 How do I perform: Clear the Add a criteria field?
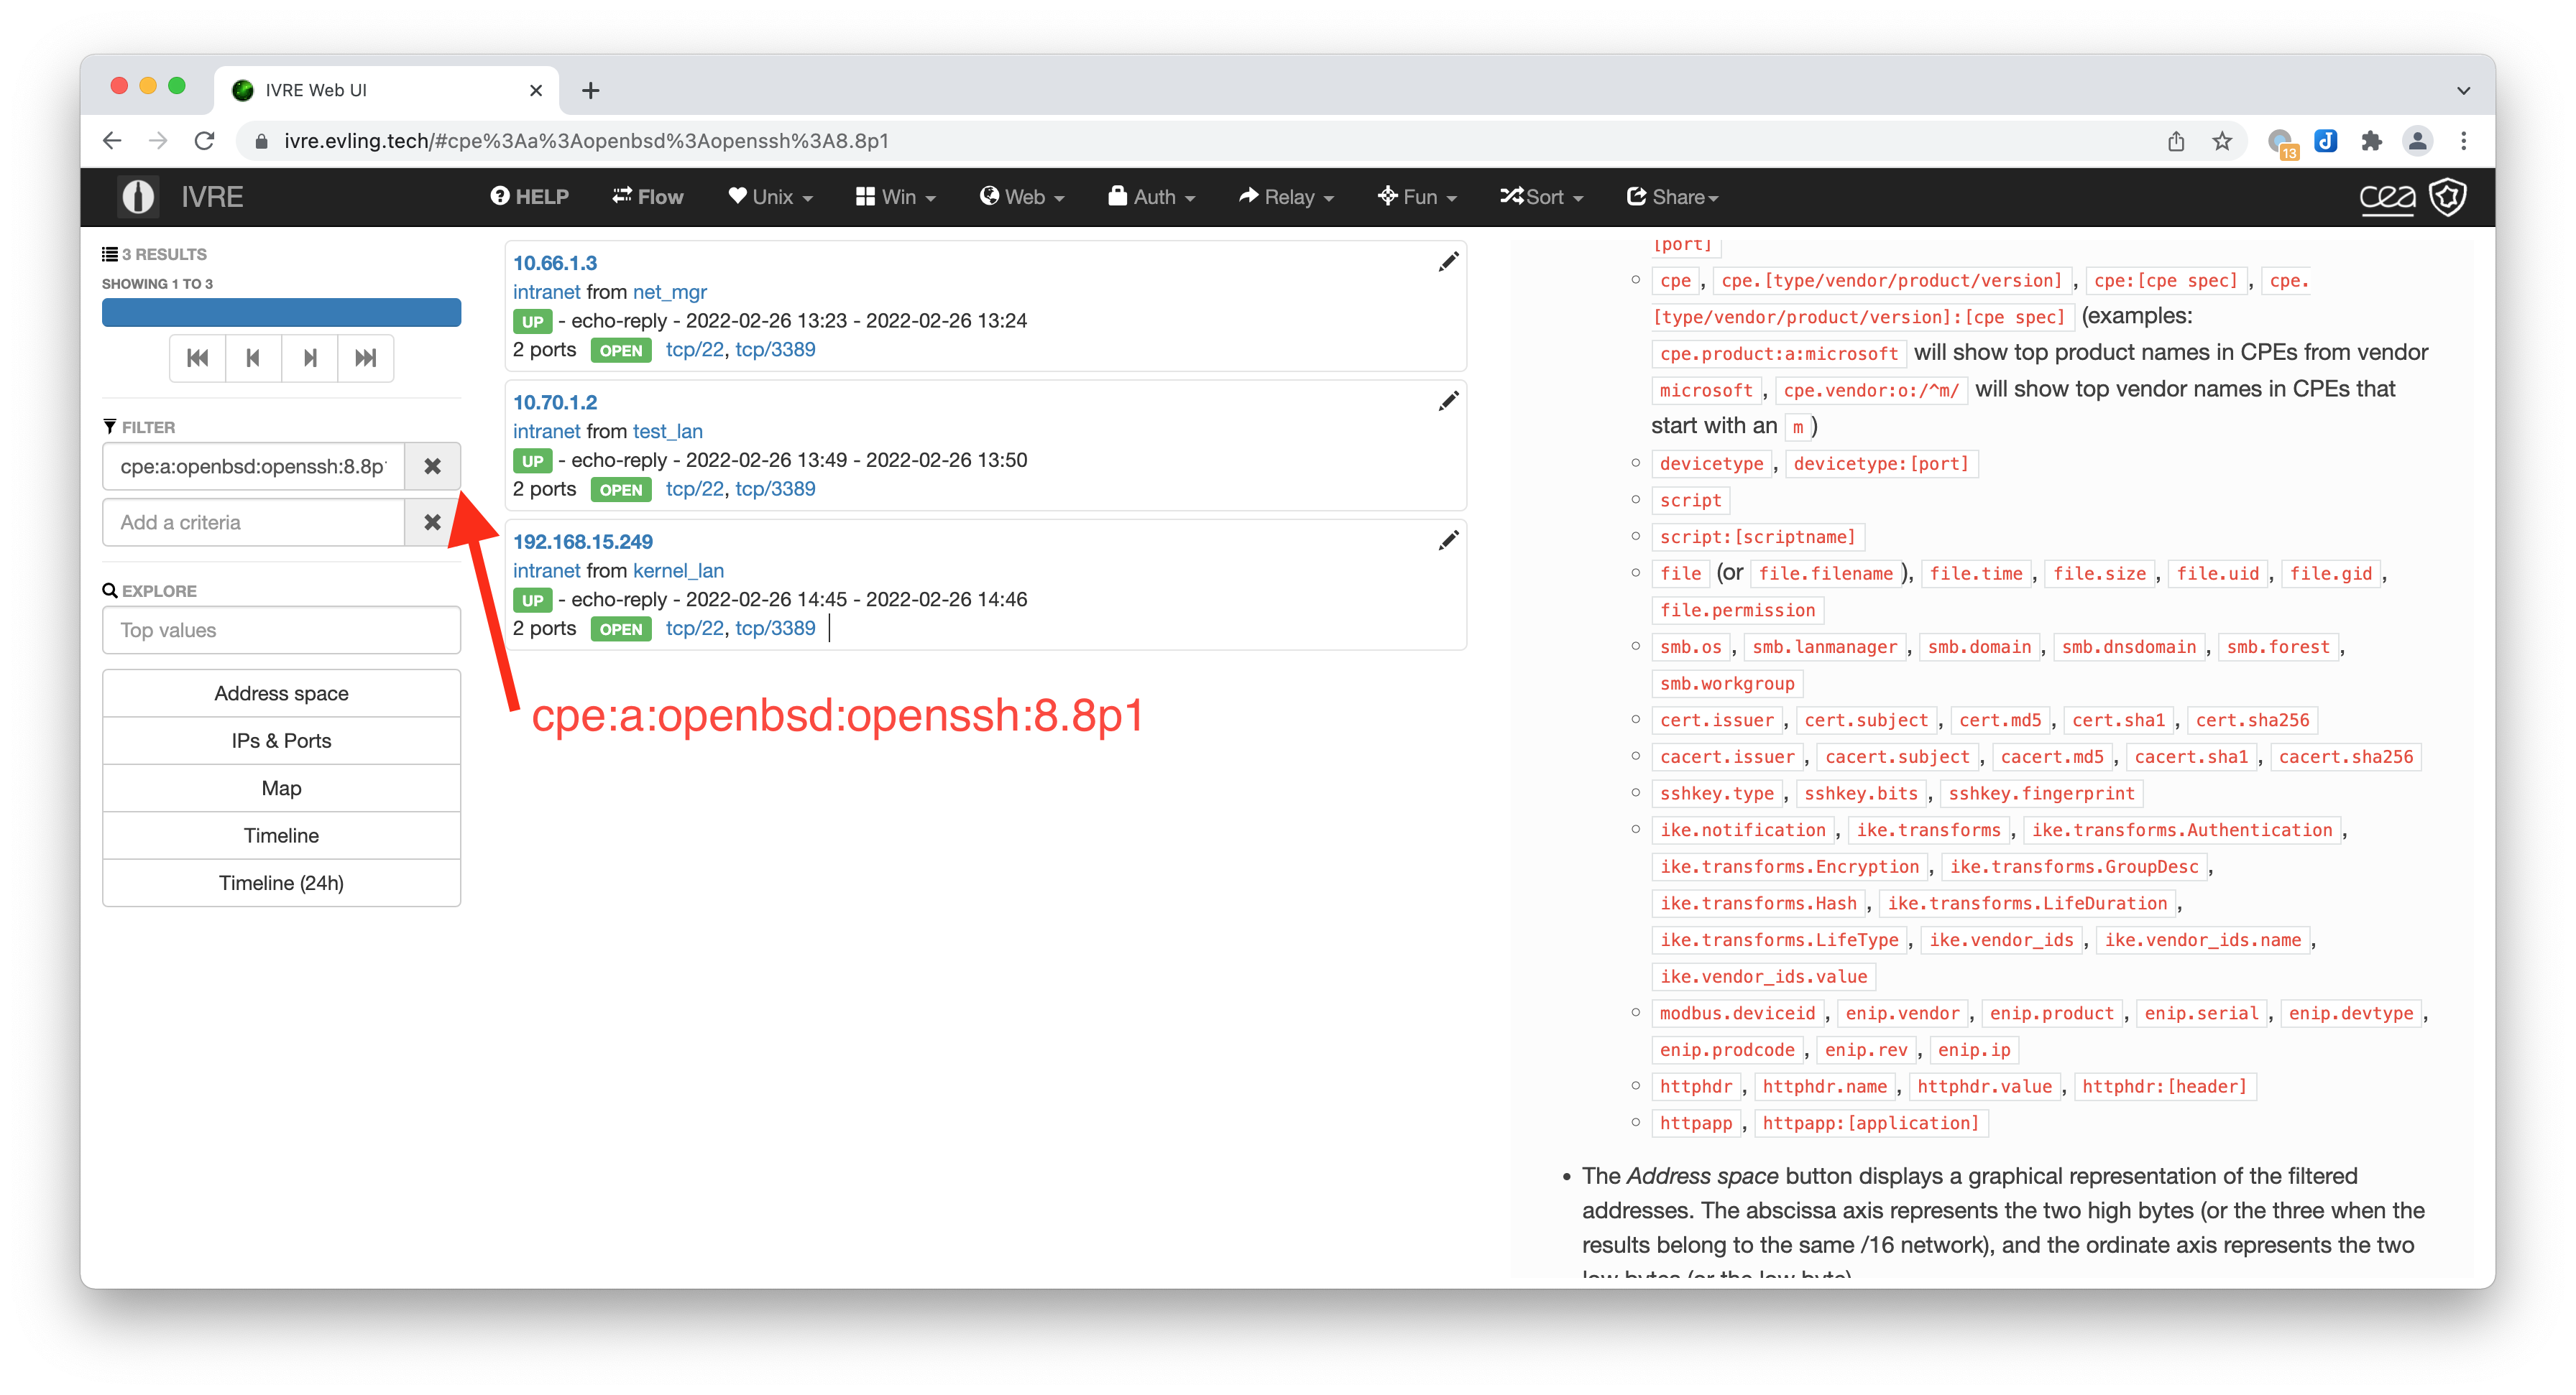432,523
